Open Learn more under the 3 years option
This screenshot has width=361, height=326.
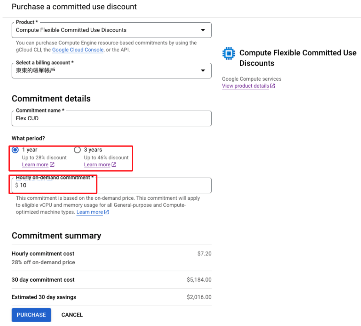pos(97,164)
